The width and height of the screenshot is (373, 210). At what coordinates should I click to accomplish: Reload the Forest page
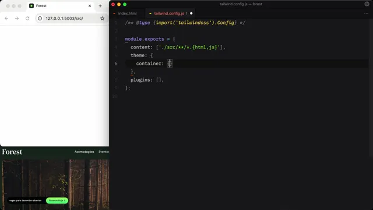27,18
